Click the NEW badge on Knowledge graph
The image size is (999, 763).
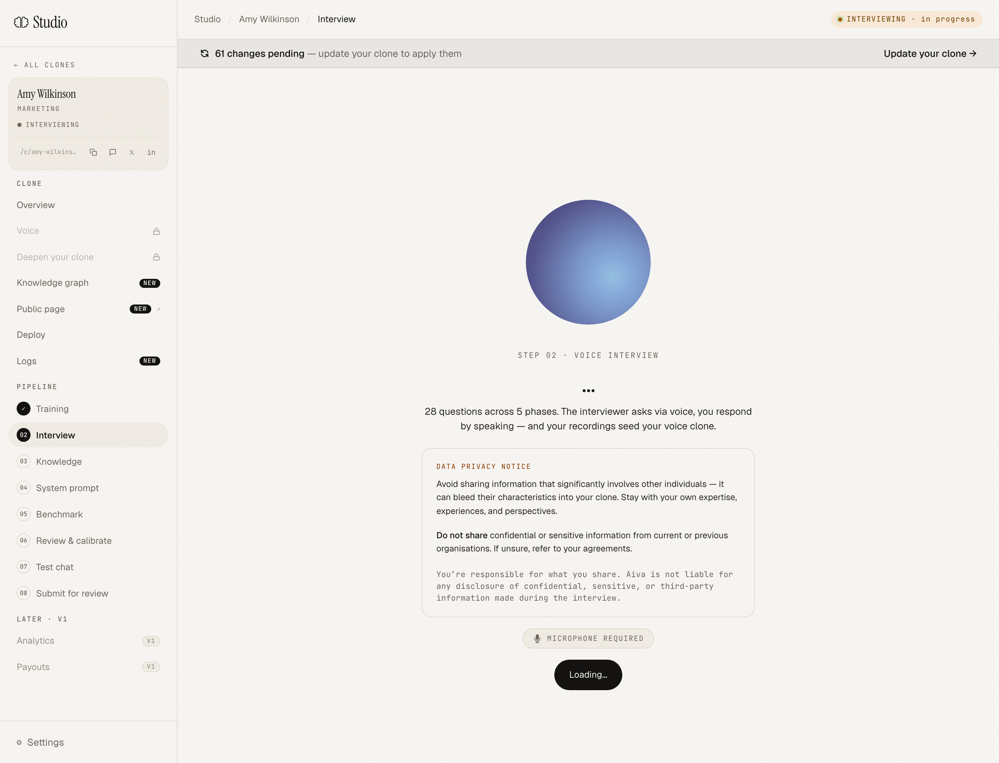coord(150,283)
